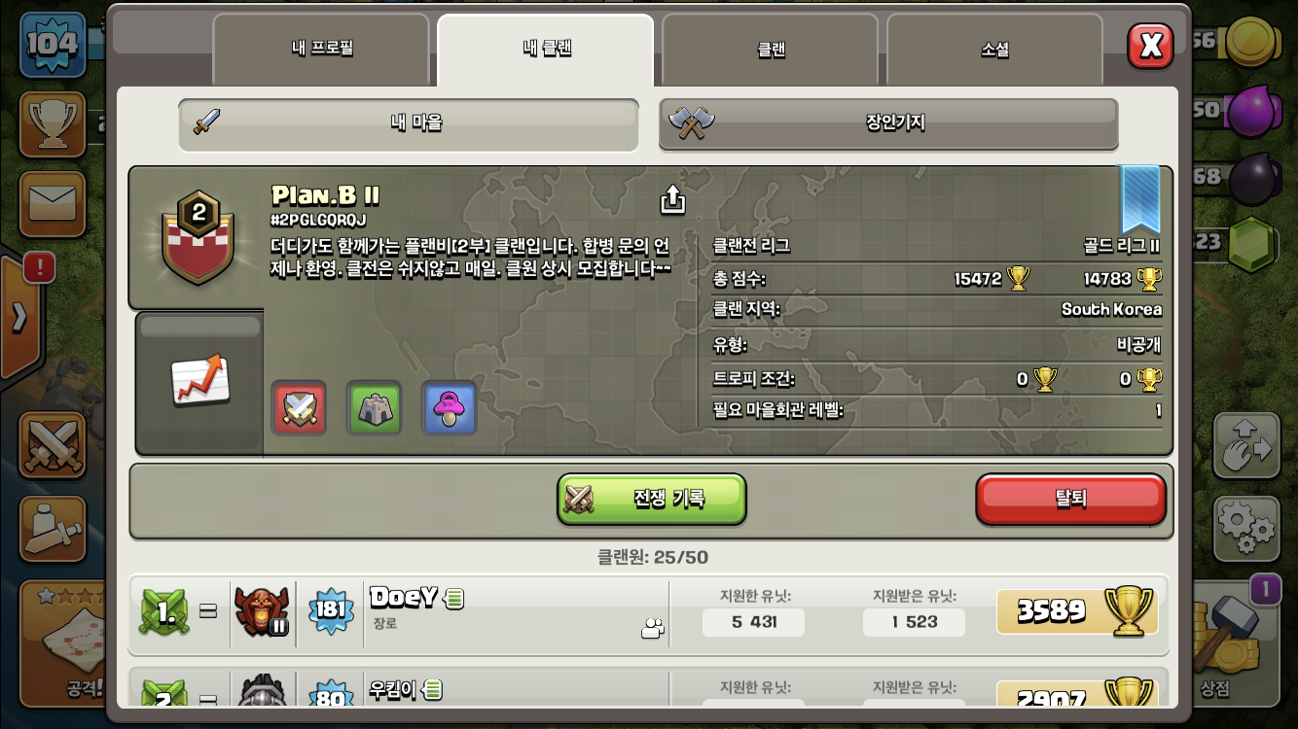The image size is (1298, 729).
Task: Open the trophy league icon
Action: pos(52,124)
